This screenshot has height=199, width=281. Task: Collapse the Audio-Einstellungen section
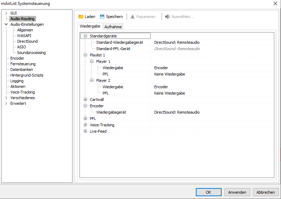coord(6,24)
